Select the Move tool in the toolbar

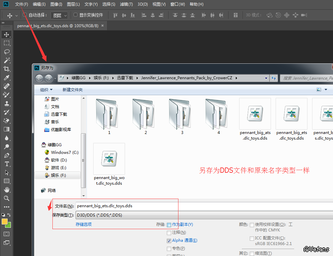[x=6, y=34]
